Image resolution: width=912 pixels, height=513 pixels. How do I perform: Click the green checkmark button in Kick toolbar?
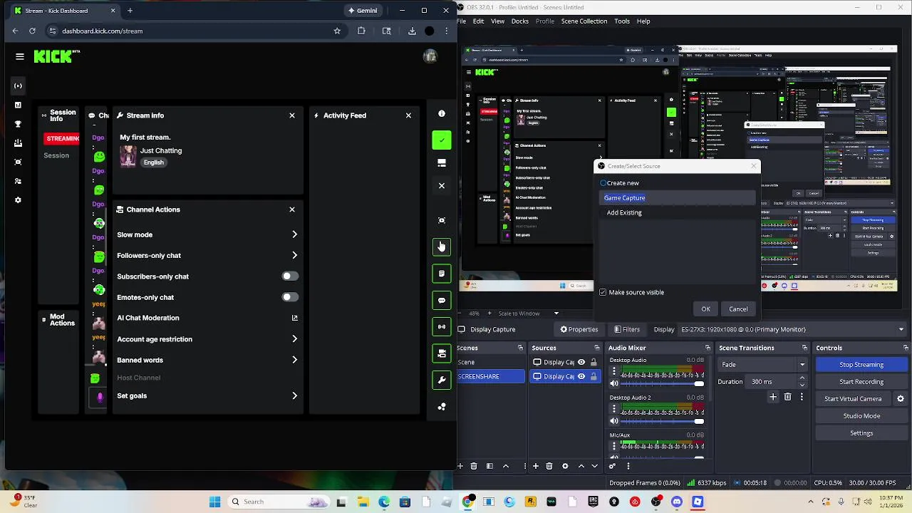(x=442, y=140)
